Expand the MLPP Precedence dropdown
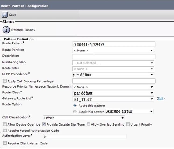The height and width of the screenshot is (149, 174). (x=113, y=75)
